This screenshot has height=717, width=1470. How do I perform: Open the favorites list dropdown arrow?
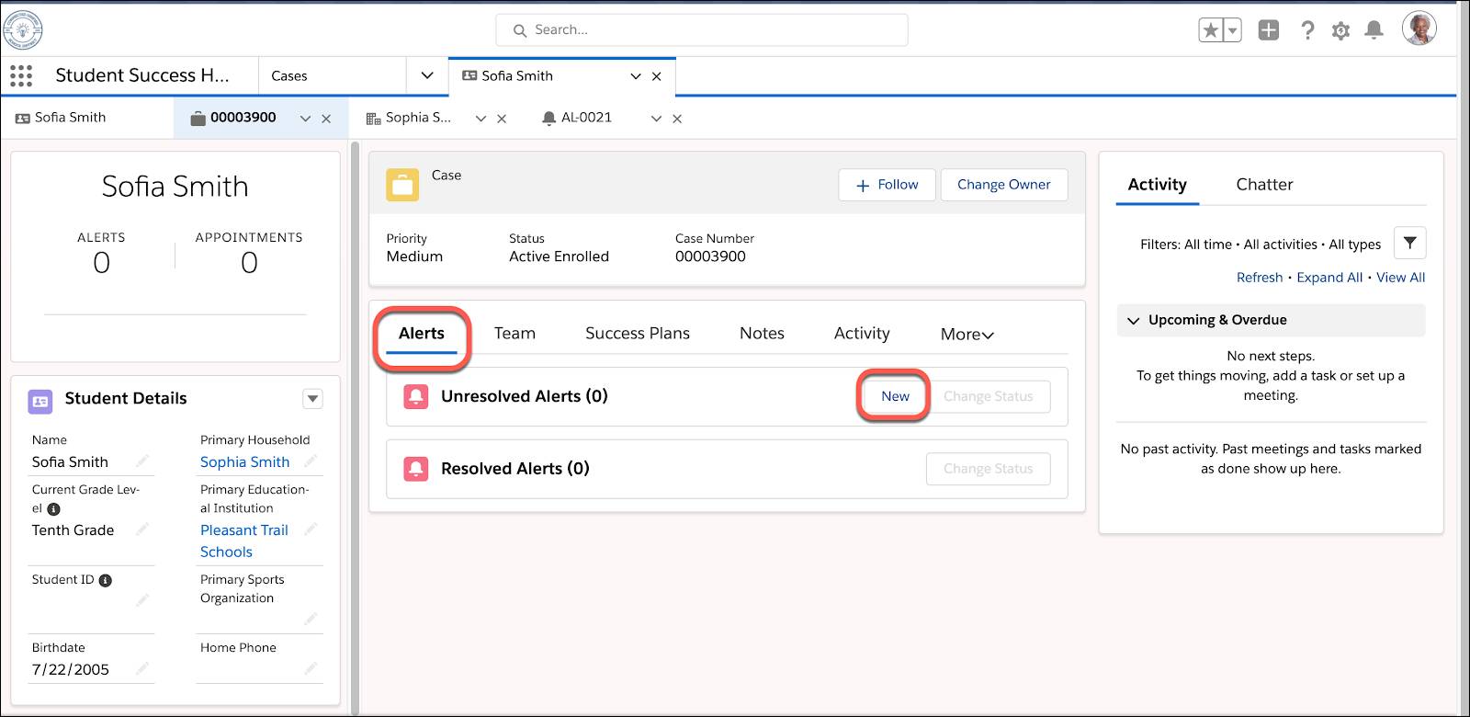[x=1233, y=30]
